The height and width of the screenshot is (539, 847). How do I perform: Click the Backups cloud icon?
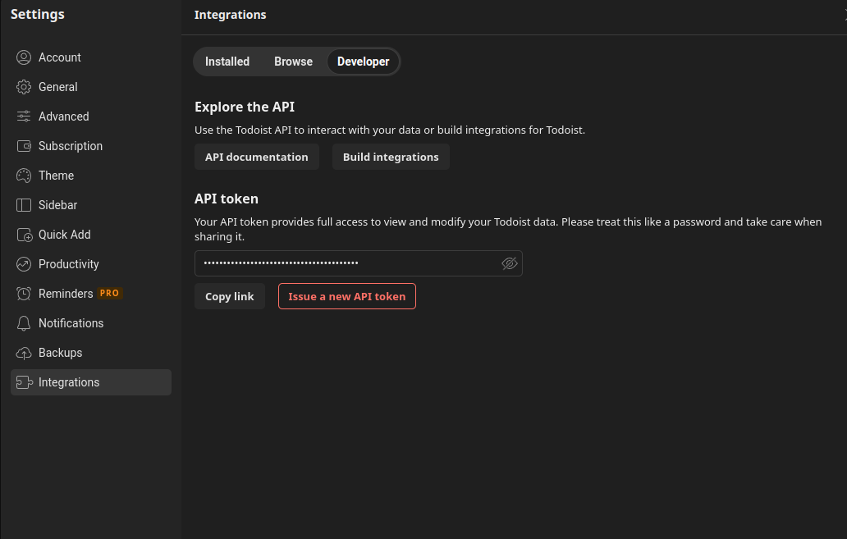[x=24, y=353]
